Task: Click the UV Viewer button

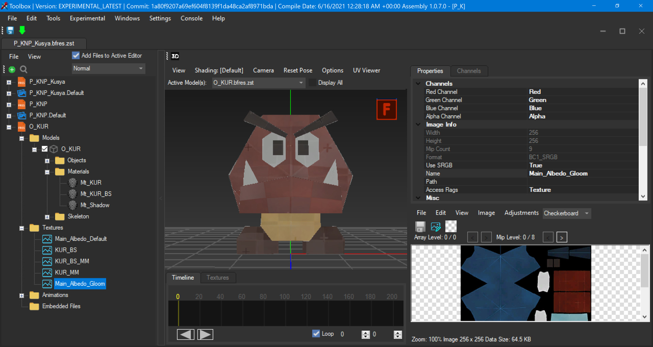Action: [366, 70]
